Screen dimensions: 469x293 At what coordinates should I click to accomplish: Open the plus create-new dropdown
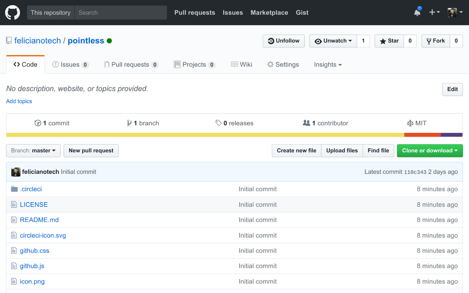[x=435, y=12]
